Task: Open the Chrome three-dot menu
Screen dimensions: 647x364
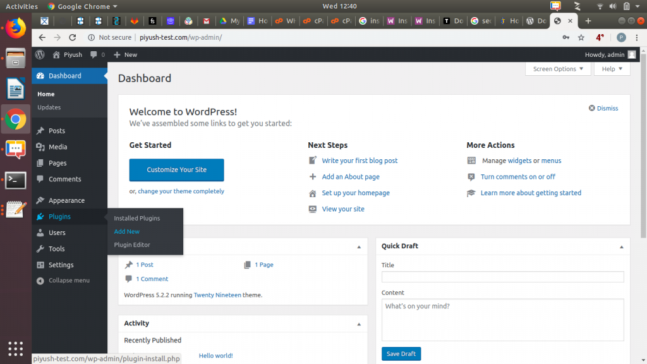Action: (x=637, y=37)
